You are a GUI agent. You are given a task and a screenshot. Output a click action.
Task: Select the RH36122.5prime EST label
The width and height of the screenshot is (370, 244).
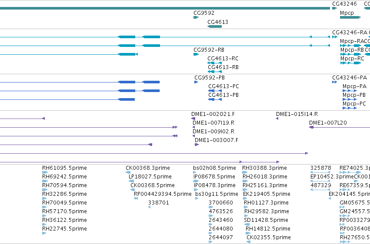tap(64, 221)
